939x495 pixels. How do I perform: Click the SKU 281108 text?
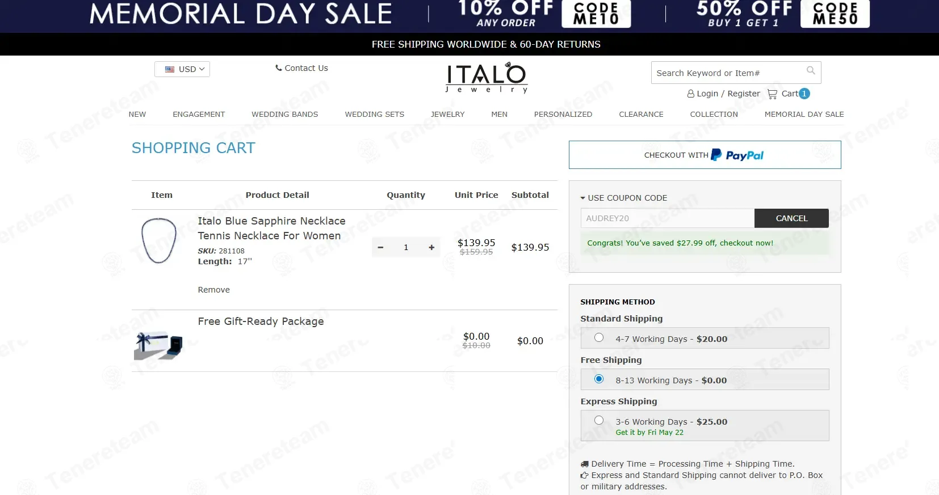tap(221, 251)
